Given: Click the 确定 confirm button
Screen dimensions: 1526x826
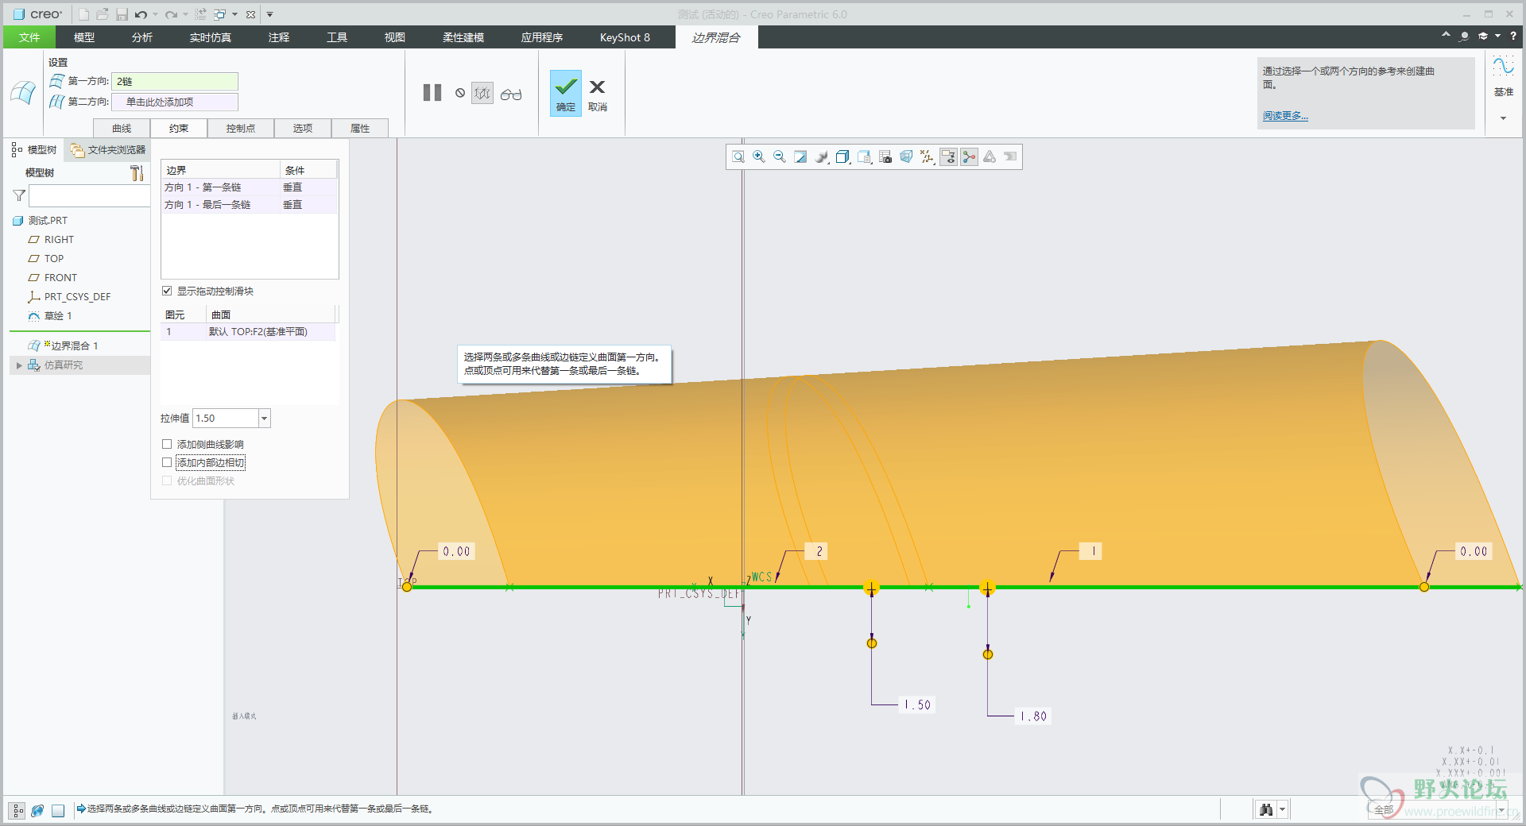Looking at the screenshot, I should click(566, 93).
